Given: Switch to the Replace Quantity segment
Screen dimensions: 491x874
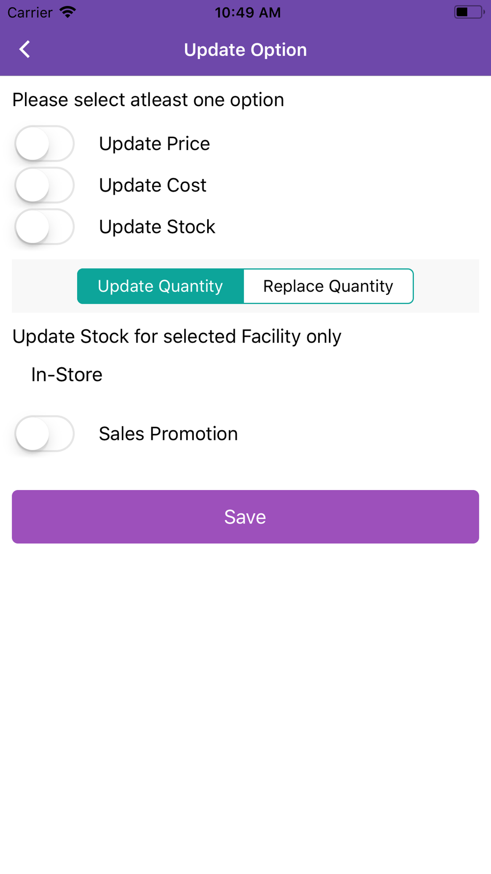Looking at the screenshot, I should click(x=328, y=286).
